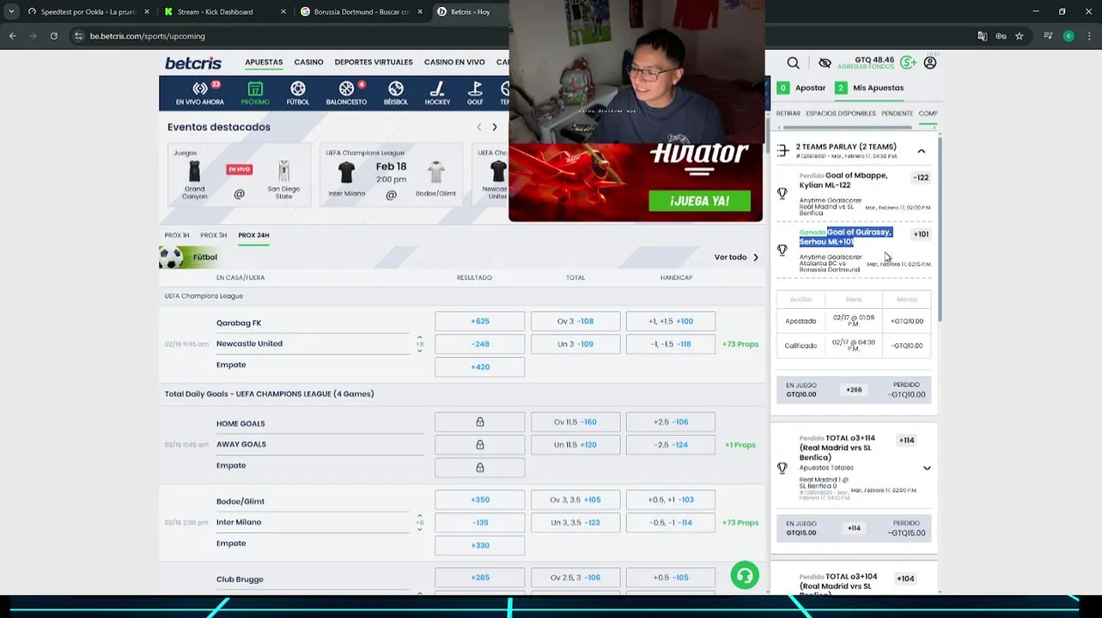Open the Pendiente bets tab
This screenshot has height=618, width=1102.
(898, 113)
